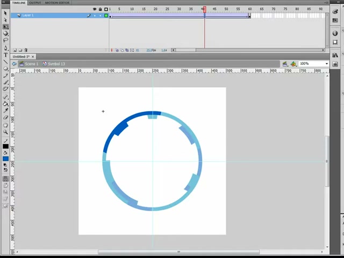
Task: Select the Lasso tool
Action: [x=5, y=40]
